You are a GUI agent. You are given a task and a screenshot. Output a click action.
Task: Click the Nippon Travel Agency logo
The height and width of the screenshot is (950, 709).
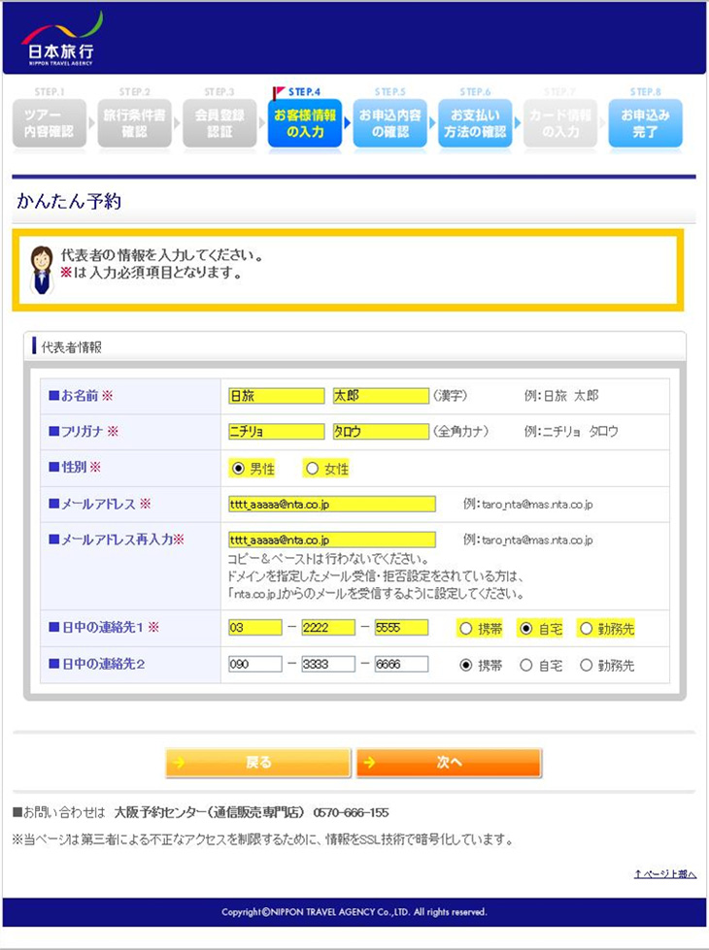[62, 39]
